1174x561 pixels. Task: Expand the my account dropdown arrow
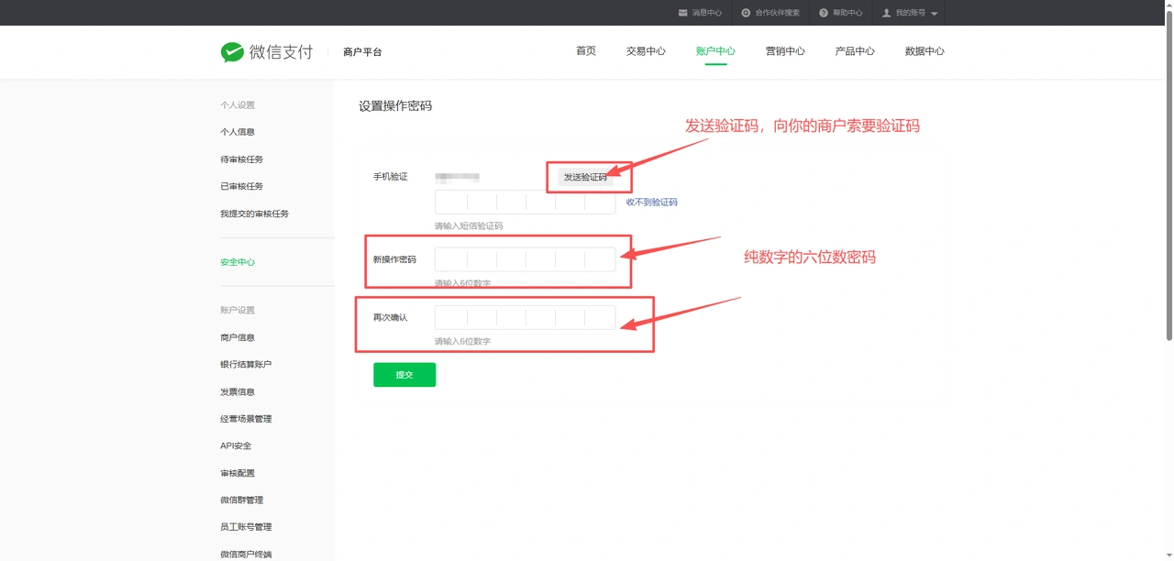point(934,14)
